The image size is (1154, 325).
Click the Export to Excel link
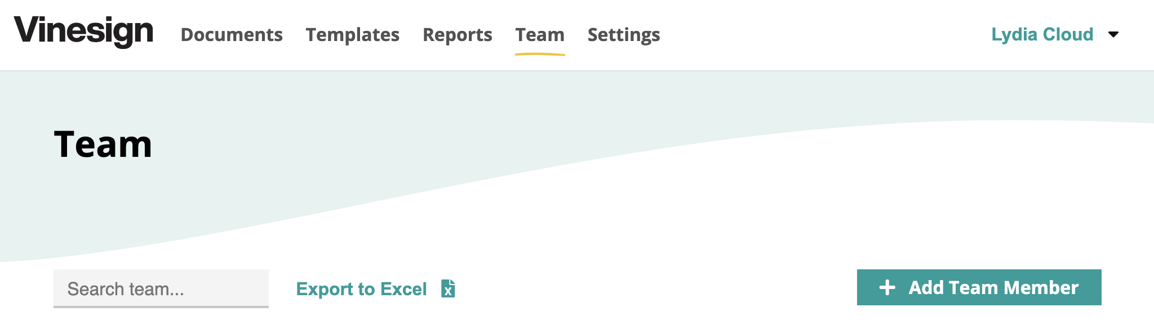tap(362, 289)
